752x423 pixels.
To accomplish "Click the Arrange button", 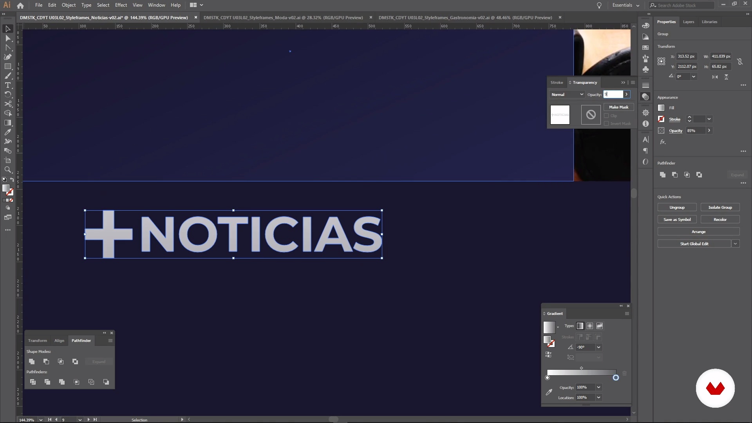I will (x=698, y=232).
